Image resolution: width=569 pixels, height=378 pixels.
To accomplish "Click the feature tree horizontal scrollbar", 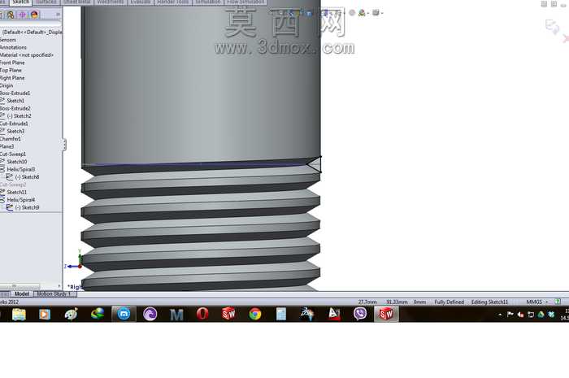I will (x=20, y=286).
